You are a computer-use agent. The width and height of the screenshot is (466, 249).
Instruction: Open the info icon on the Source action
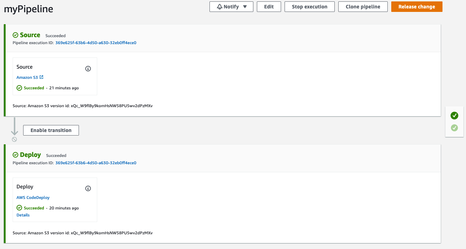(88, 69)
